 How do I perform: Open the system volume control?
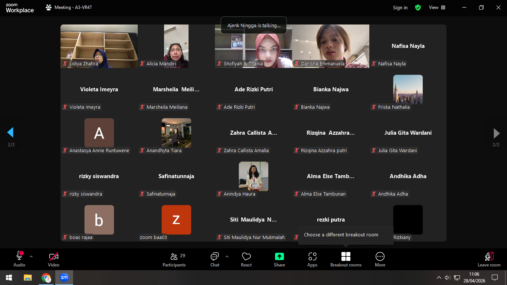click(x=448, y=278)
